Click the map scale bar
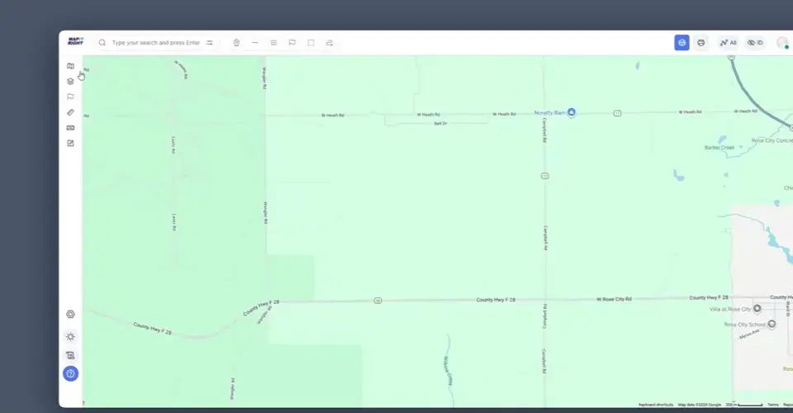 (744, 405)
